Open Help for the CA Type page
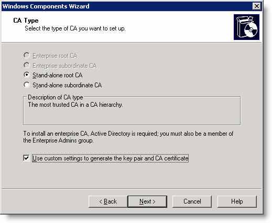 (237, 201)
